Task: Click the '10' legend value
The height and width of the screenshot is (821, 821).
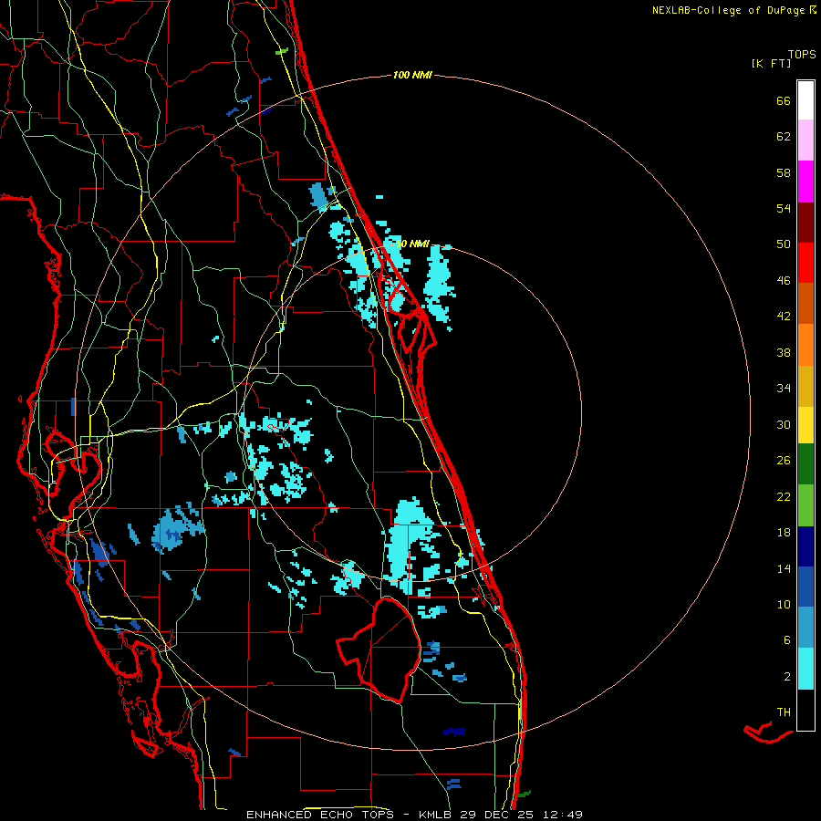Action: pyautogui.click(x=784, y=604)
